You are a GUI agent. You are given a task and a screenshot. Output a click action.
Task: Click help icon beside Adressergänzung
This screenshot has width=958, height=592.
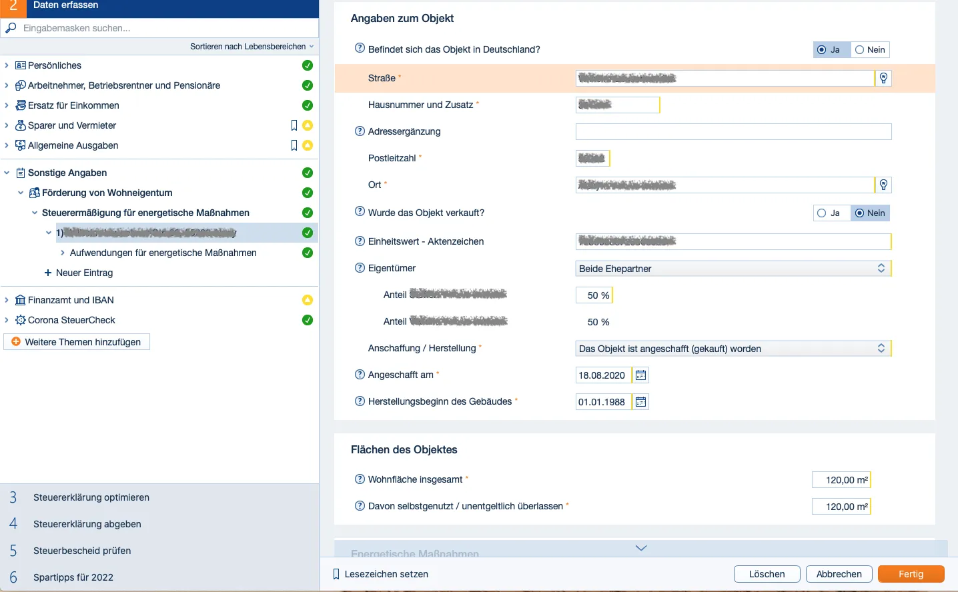(x=360, y=131)
